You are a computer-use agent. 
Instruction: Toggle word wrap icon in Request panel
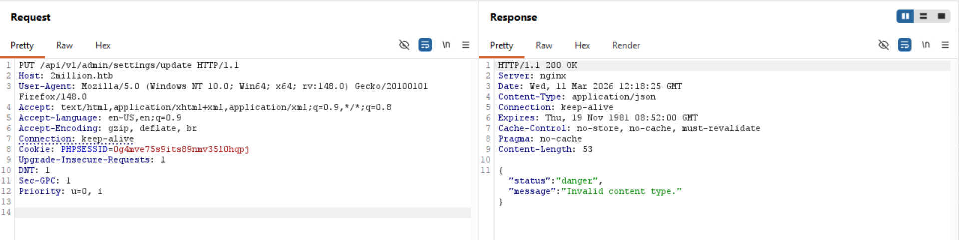coord(425,45)
